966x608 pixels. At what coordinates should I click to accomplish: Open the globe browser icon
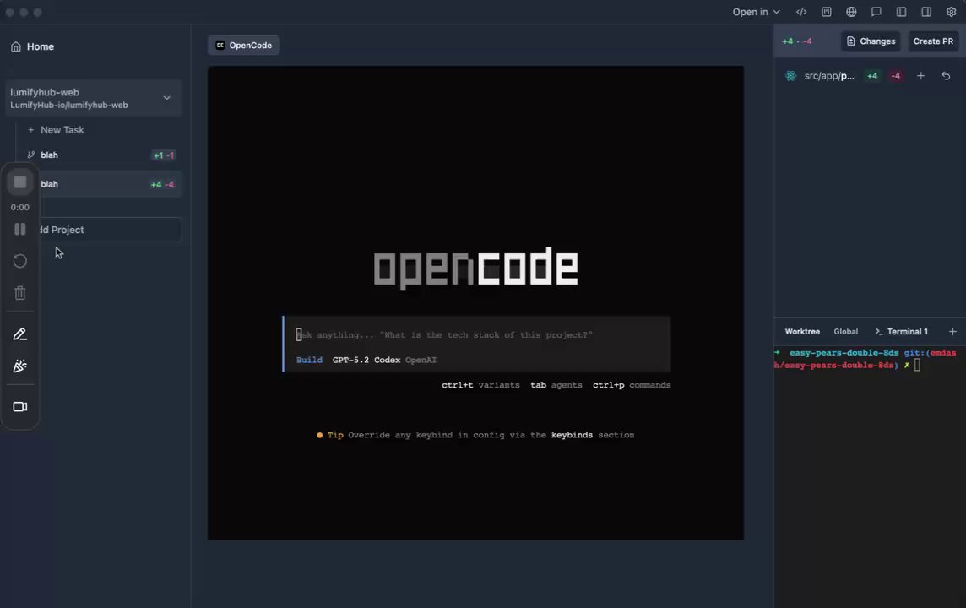(x=851, y=12)
